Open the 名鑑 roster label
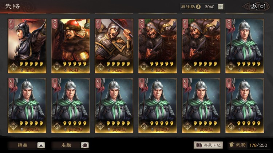 [66, 145]
